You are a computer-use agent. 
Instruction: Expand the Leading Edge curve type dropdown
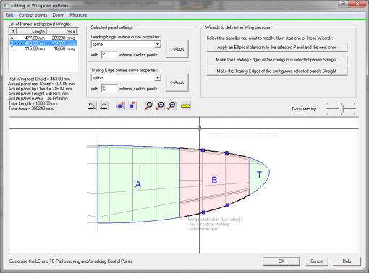[x=158, y=44]
